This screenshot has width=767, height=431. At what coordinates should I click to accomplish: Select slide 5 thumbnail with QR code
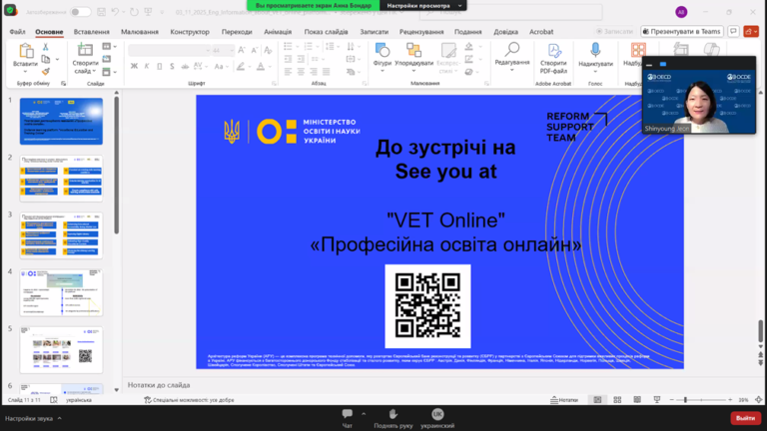point(61,349)
